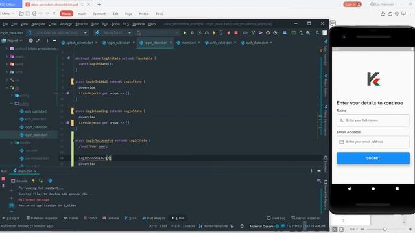Click the UTF-8 encoding in status bar
The image size is (415, 233).
175,226
